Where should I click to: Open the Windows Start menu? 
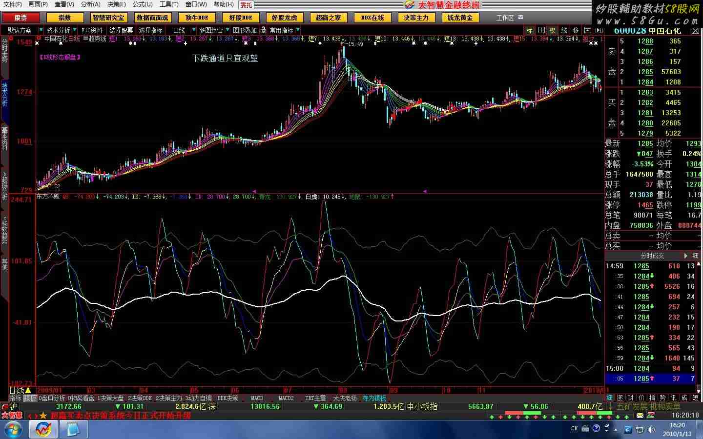13,430
